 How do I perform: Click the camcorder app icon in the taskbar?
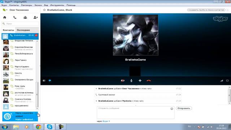point(61,127)
